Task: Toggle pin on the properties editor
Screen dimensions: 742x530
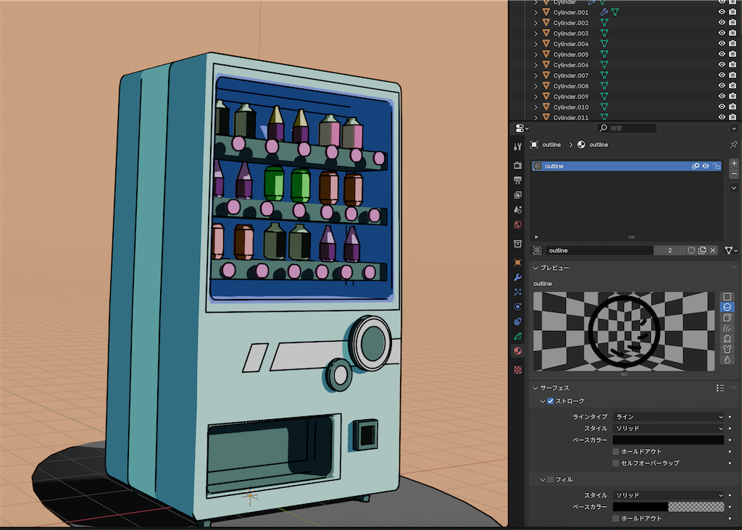Action: [x=733, y=144]
